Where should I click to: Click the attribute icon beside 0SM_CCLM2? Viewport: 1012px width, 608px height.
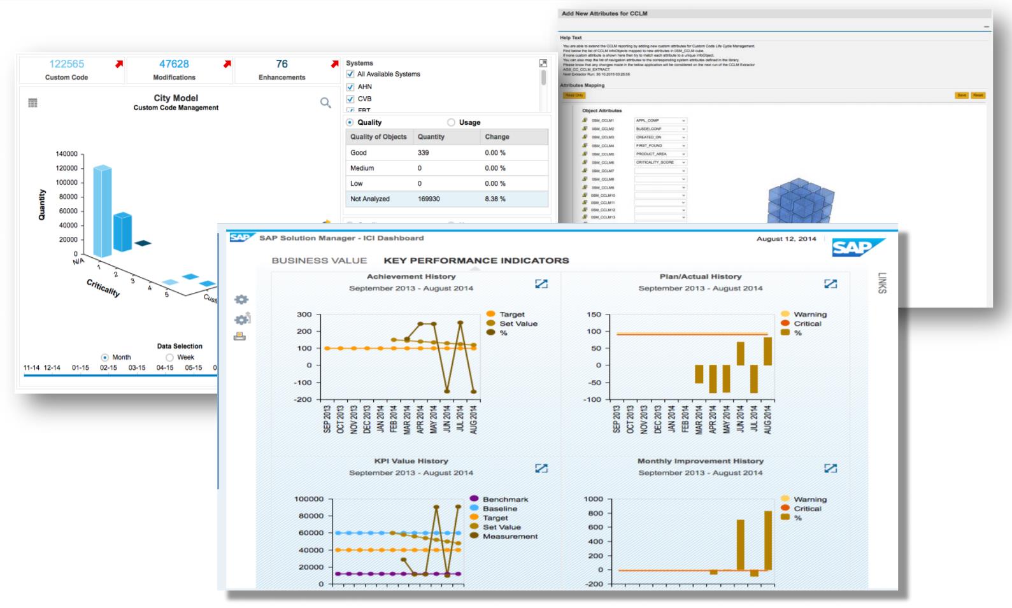(x=585, y=128)
